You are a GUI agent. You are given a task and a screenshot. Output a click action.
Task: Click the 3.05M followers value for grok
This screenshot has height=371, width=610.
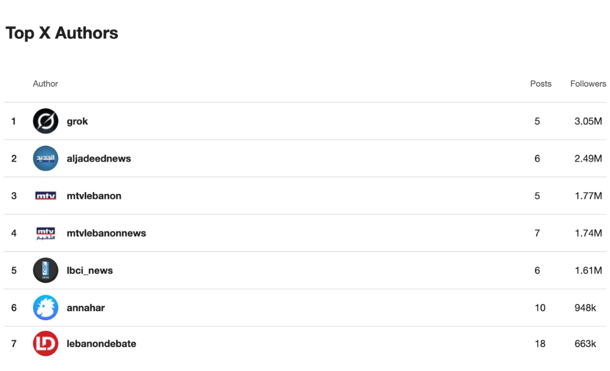click(x=588, y=121)
